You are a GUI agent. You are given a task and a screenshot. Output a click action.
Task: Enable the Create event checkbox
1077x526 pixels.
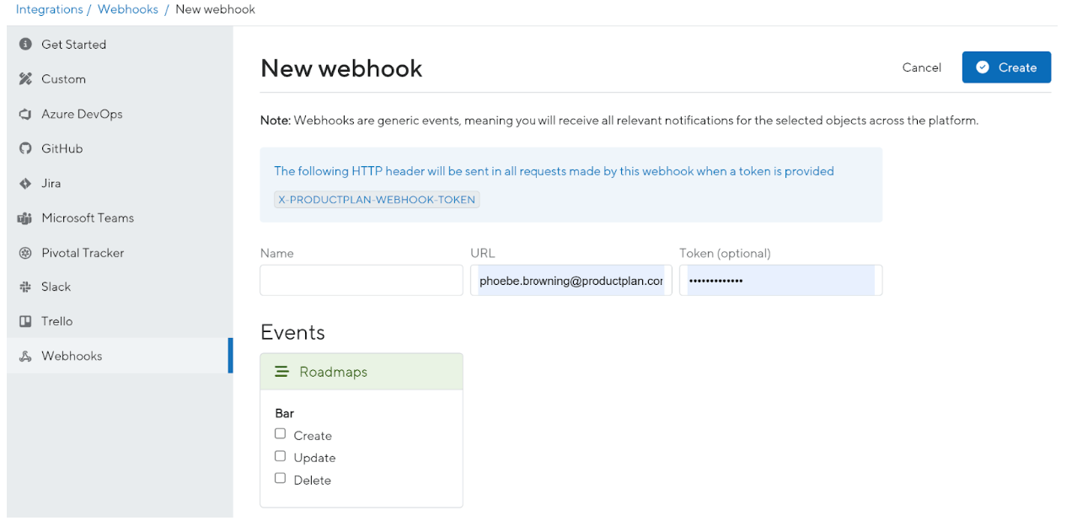coord(280,433)
